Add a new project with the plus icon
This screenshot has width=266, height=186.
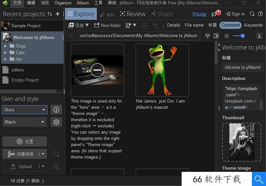coord(58,14)
